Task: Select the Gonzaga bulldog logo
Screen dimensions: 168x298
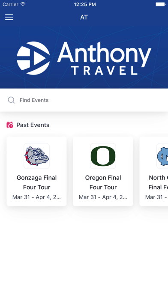Action: click(x=36, y=156)
